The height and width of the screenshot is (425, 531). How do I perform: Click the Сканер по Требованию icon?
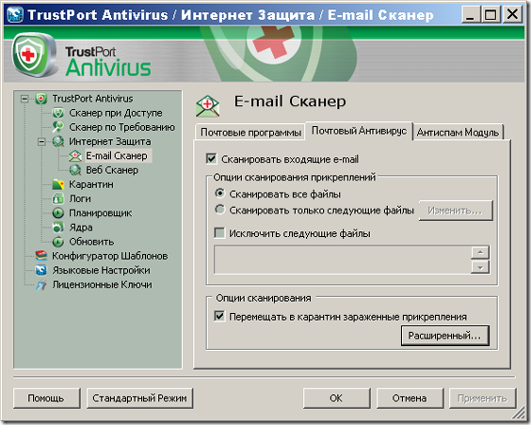pyautogui.click(x=58, y=127)
